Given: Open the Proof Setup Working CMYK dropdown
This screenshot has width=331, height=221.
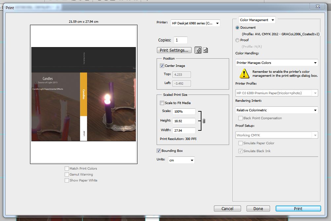Looking at the screenshot, I should click(277, 135).
